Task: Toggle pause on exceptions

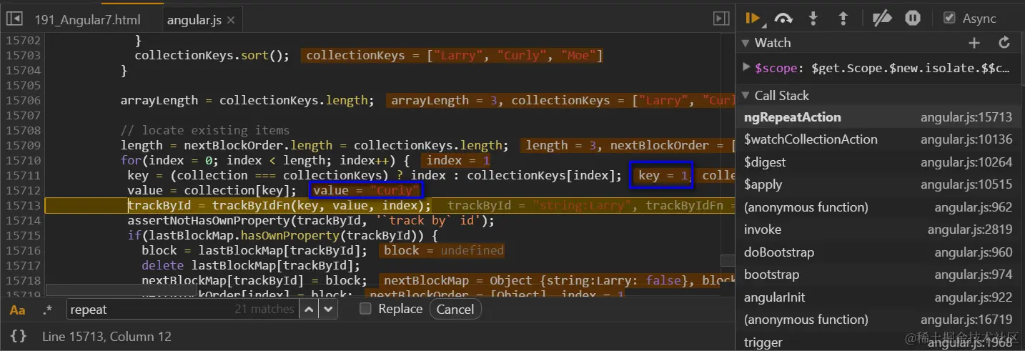Action: (x=913, y=19)
